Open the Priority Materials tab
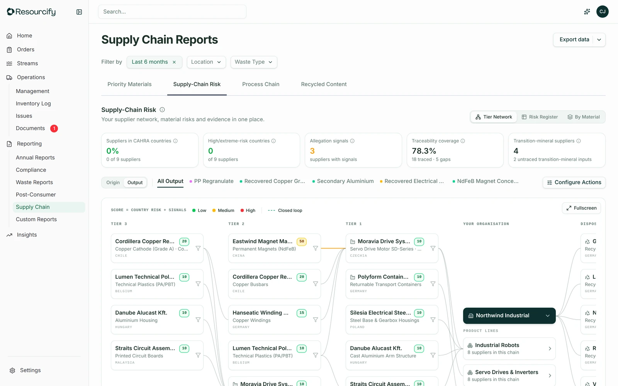618x386 pixels. click(129, 84)
